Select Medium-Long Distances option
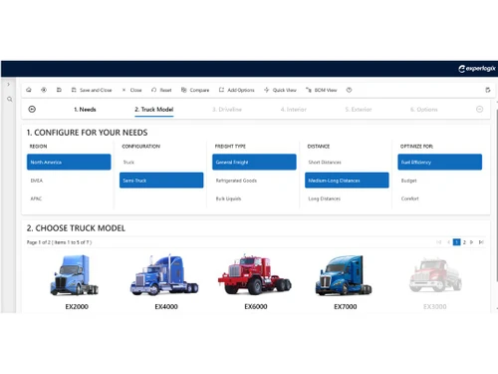498x374 pixels. [x=347, y=181]
